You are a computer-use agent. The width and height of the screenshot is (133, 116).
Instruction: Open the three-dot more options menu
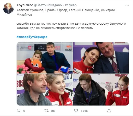pyautogui.click(x=127, y=5)
